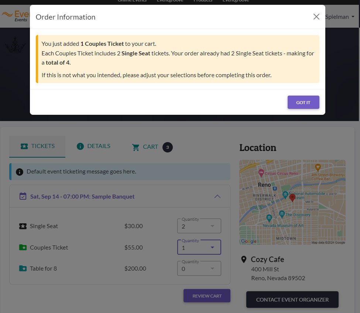Open the TICKETS tab

(37, 147)
